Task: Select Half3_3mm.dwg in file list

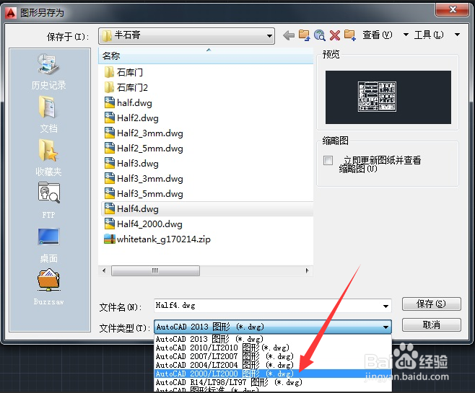Action: pos(144,179)
